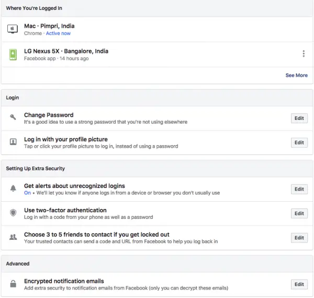The width and height of the screenshot is (314, 298).
Task: Click the friends icon for trusted contacts
Action: click(13, 238)
